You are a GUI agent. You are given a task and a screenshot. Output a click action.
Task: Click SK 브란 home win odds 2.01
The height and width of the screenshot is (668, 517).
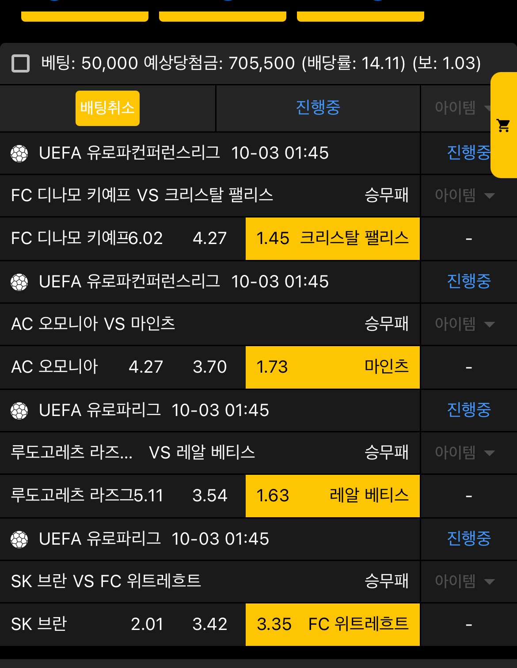tap(147, 624)
